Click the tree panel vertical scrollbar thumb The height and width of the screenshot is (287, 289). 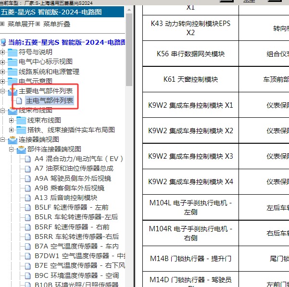[129, 50]
